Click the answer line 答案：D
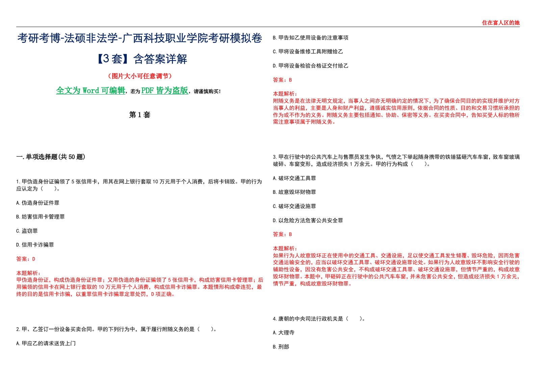Screen dimensions: 536x379 click(26, 259)
